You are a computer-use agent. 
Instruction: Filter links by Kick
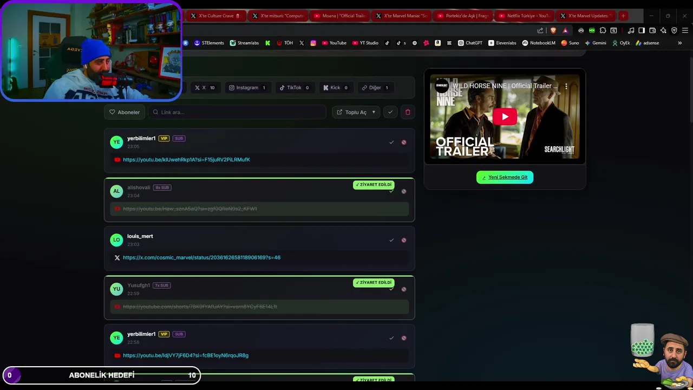click(335, 88)
